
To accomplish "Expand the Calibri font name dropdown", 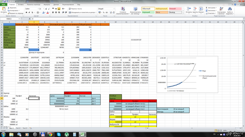I will 38,9.
